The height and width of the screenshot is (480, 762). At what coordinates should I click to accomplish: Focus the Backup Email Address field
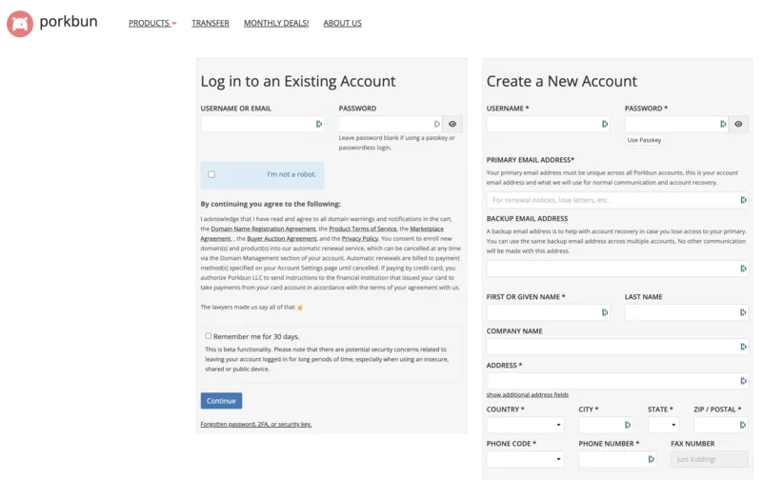617,269
